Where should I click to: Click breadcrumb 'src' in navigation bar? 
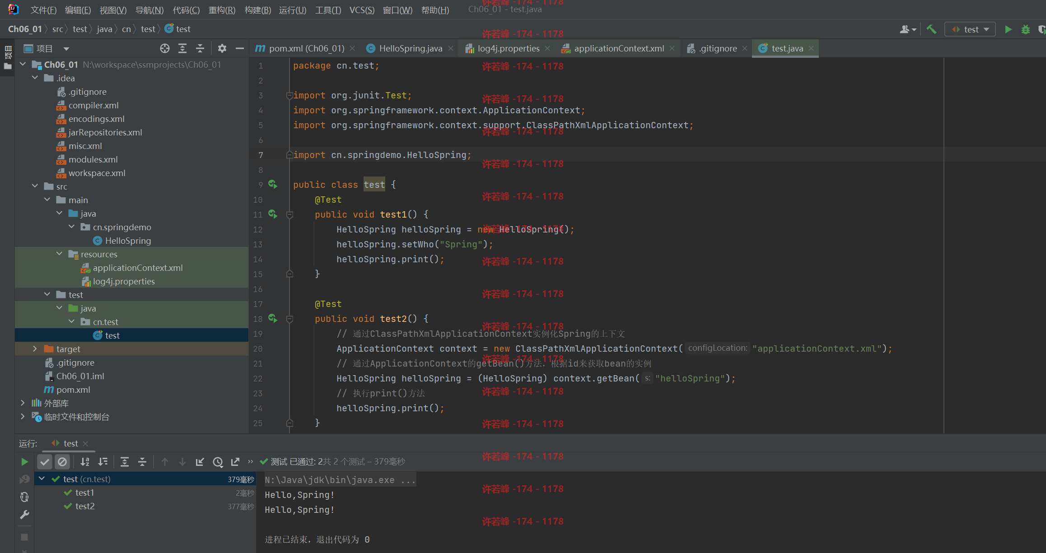[57, 29]
